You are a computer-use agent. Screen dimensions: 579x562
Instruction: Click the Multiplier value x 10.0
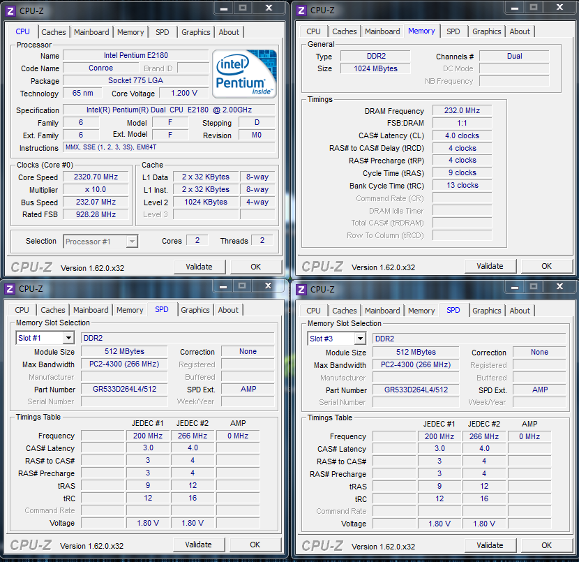[96, 190]
